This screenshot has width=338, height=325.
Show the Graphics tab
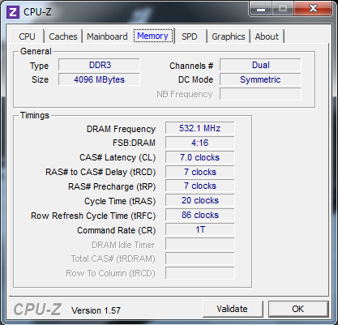pos(229,36)
